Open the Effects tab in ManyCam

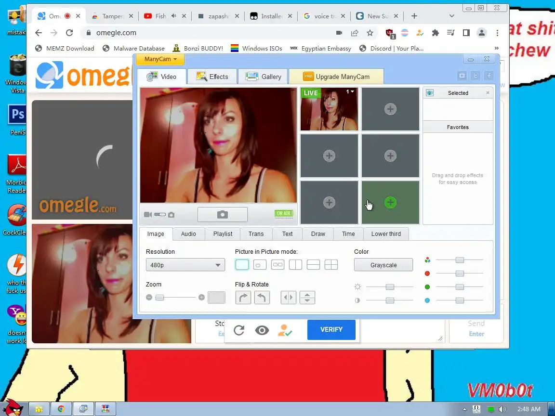click(x=212, y=77)
